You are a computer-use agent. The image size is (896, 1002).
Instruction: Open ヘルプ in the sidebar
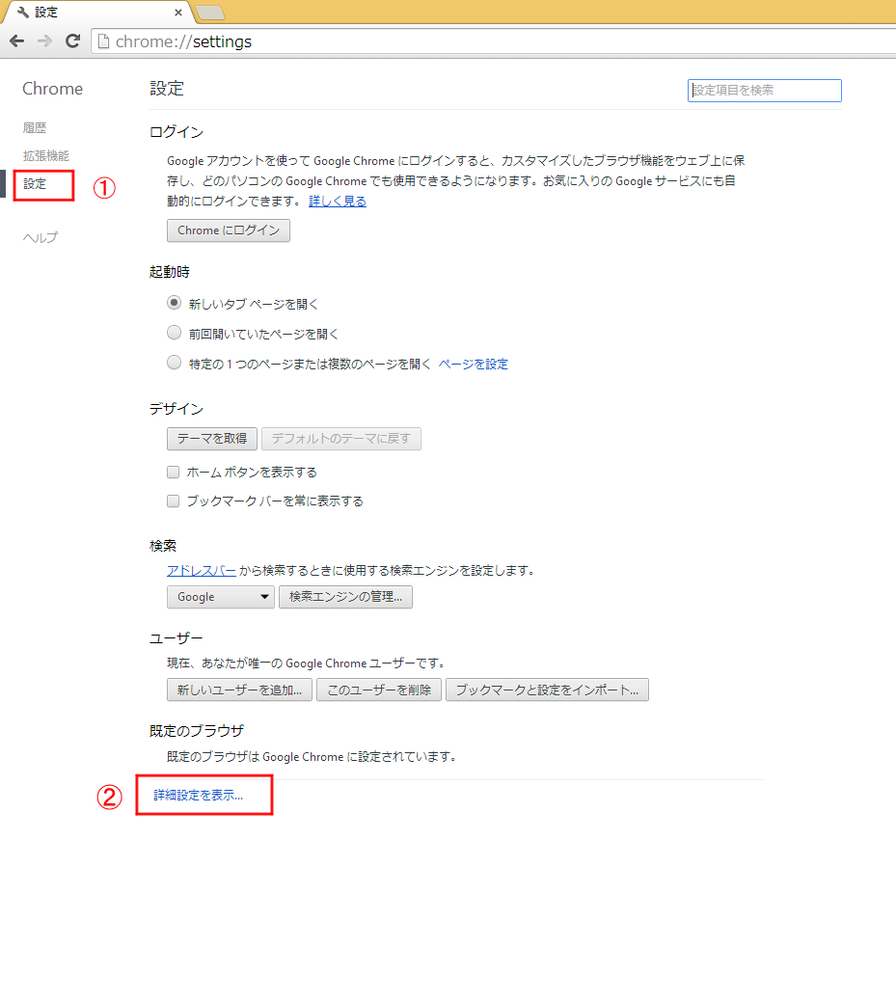(x=41, y=237)
